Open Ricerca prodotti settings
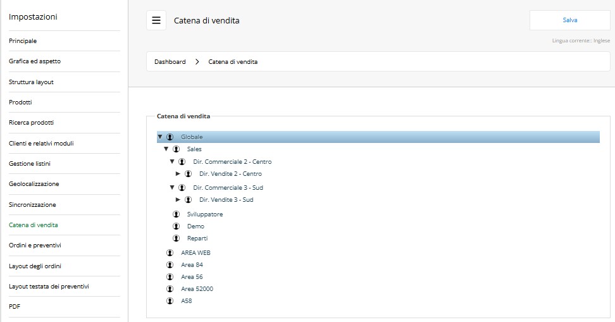Image resolution: width=615 pixels, height=322 pixels. 32,123
